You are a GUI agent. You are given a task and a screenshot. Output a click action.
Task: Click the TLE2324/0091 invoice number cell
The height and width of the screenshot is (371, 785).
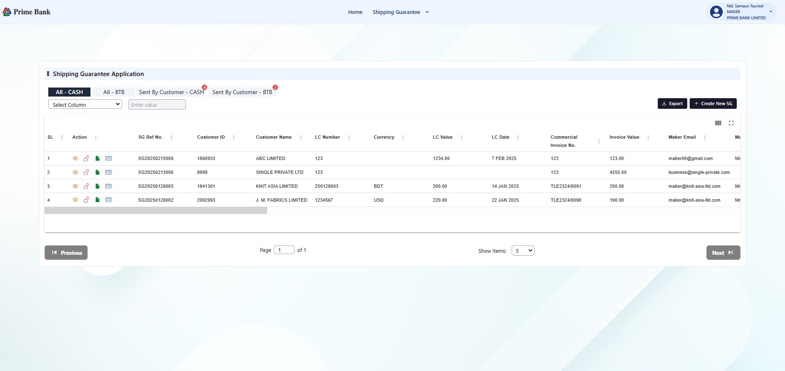point(566,186)
